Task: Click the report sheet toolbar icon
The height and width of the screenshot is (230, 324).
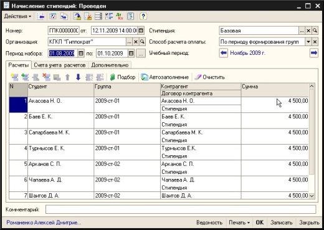Action: [131, 16]
